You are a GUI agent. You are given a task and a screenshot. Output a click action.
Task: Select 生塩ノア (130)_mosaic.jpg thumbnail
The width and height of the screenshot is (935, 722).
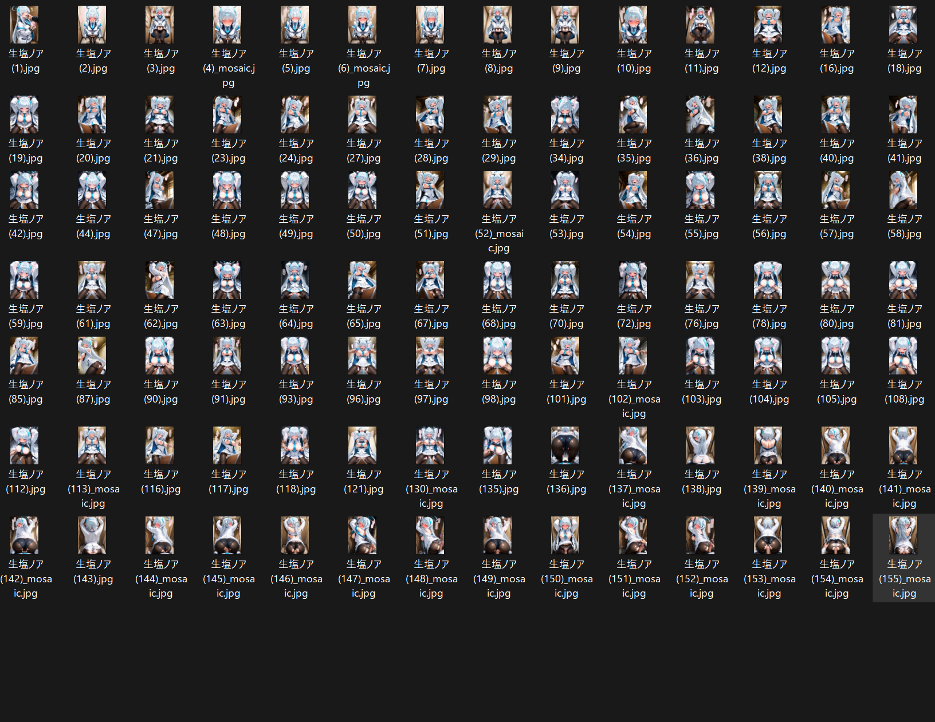click(431, 445)
